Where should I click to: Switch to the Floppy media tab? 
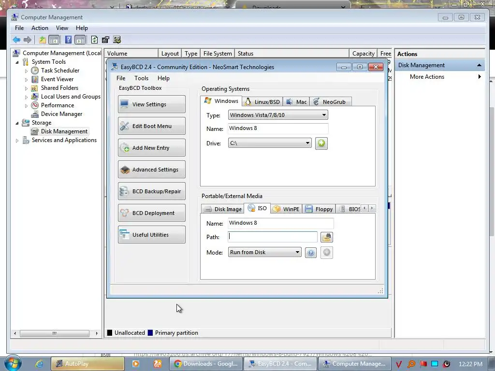(319, 209)
